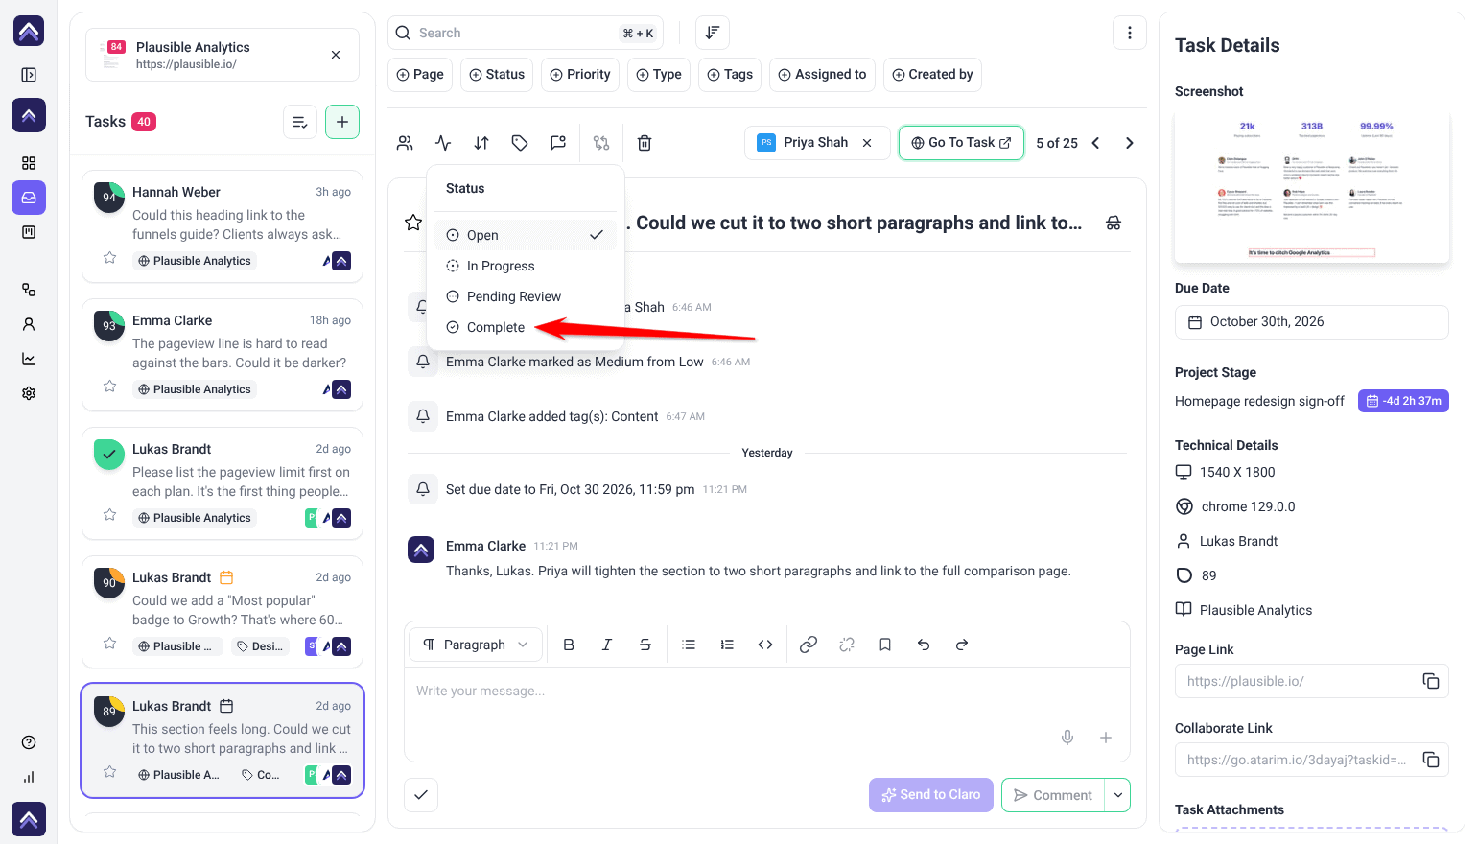Open the Assigned to filter chip
Screen dimensions: 1477x844
(822, 75)
